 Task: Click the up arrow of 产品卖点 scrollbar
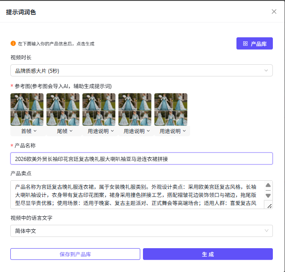click(268, 185)
